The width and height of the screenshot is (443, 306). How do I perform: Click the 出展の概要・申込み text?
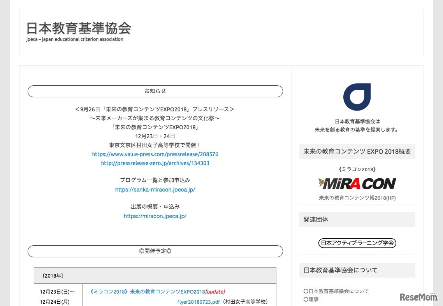155,207
